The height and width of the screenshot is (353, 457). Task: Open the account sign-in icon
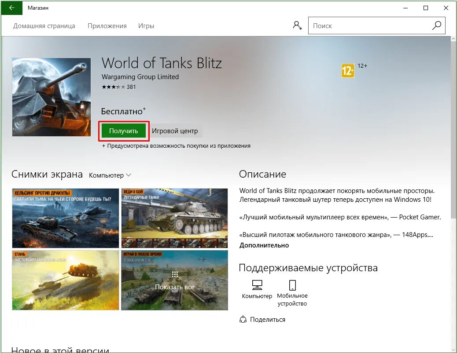pos(297,25)
